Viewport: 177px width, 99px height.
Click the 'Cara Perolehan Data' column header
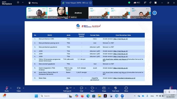[123, 35]
